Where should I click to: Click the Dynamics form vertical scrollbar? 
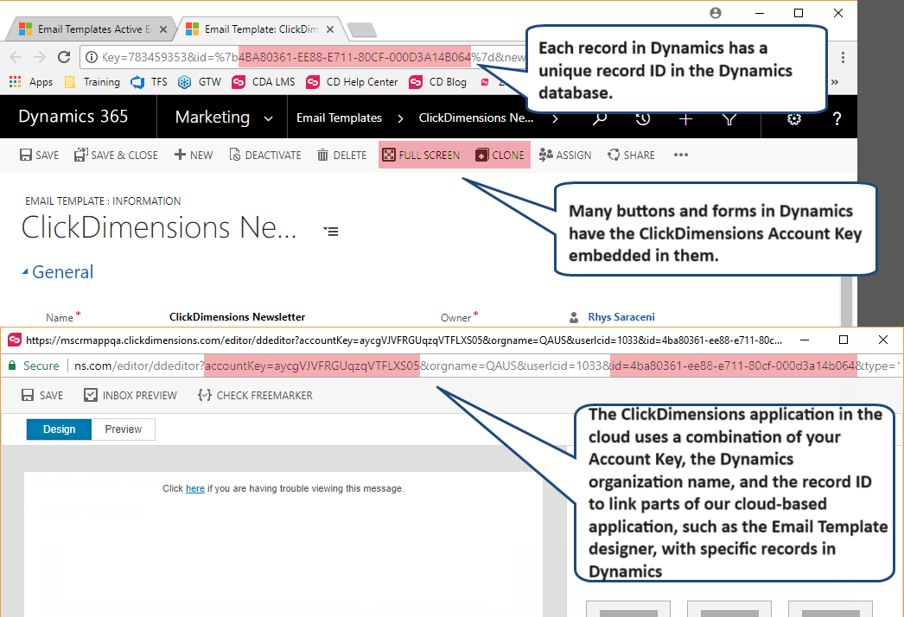coord(846,302)
